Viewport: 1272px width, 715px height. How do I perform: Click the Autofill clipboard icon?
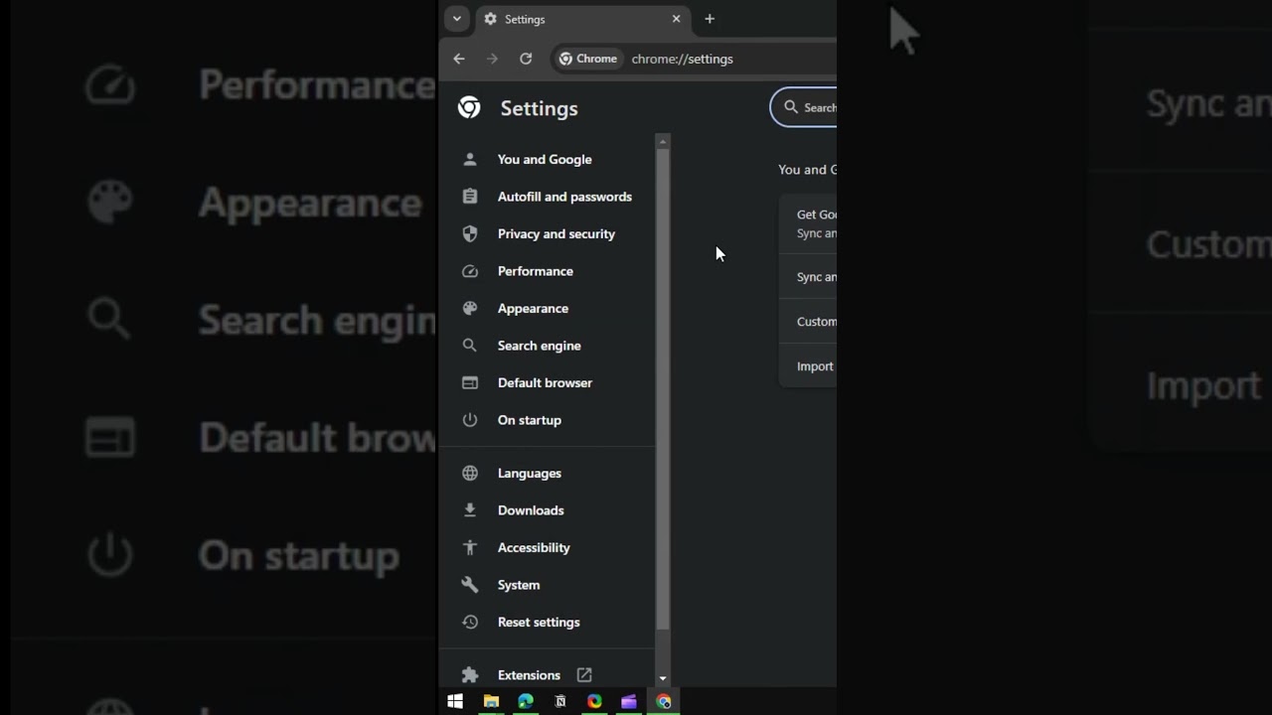[x=470, y=197]
